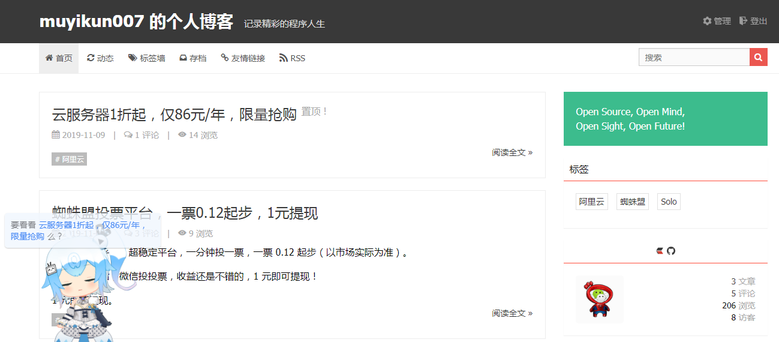Click the 9 浏览 view count
779x342 pixels.
point(195,233)
